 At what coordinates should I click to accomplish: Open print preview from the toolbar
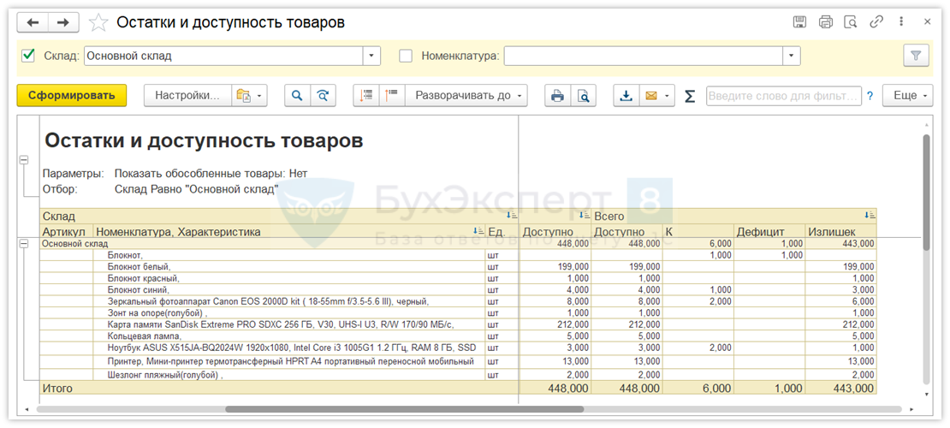(x=583, y=96)
